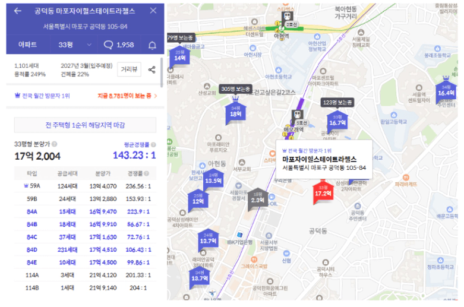Click the 12억 price marker
This screenshot has width=464, height=307.
(x=198, y=200)
